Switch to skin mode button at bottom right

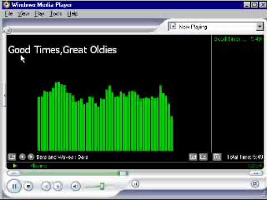coord(255,184)
